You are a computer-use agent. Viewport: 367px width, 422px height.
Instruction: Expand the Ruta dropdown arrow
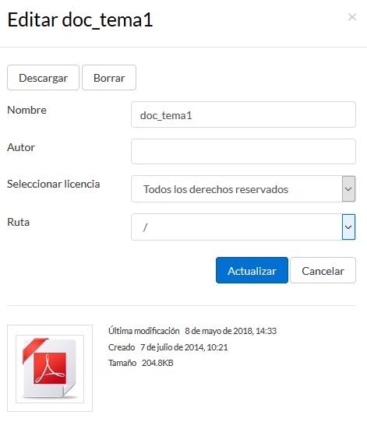tap(349, 227)
